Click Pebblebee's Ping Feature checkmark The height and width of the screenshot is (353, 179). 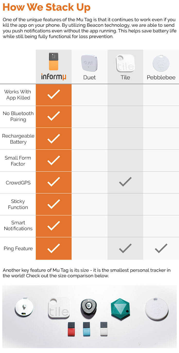tap(161, 248)
